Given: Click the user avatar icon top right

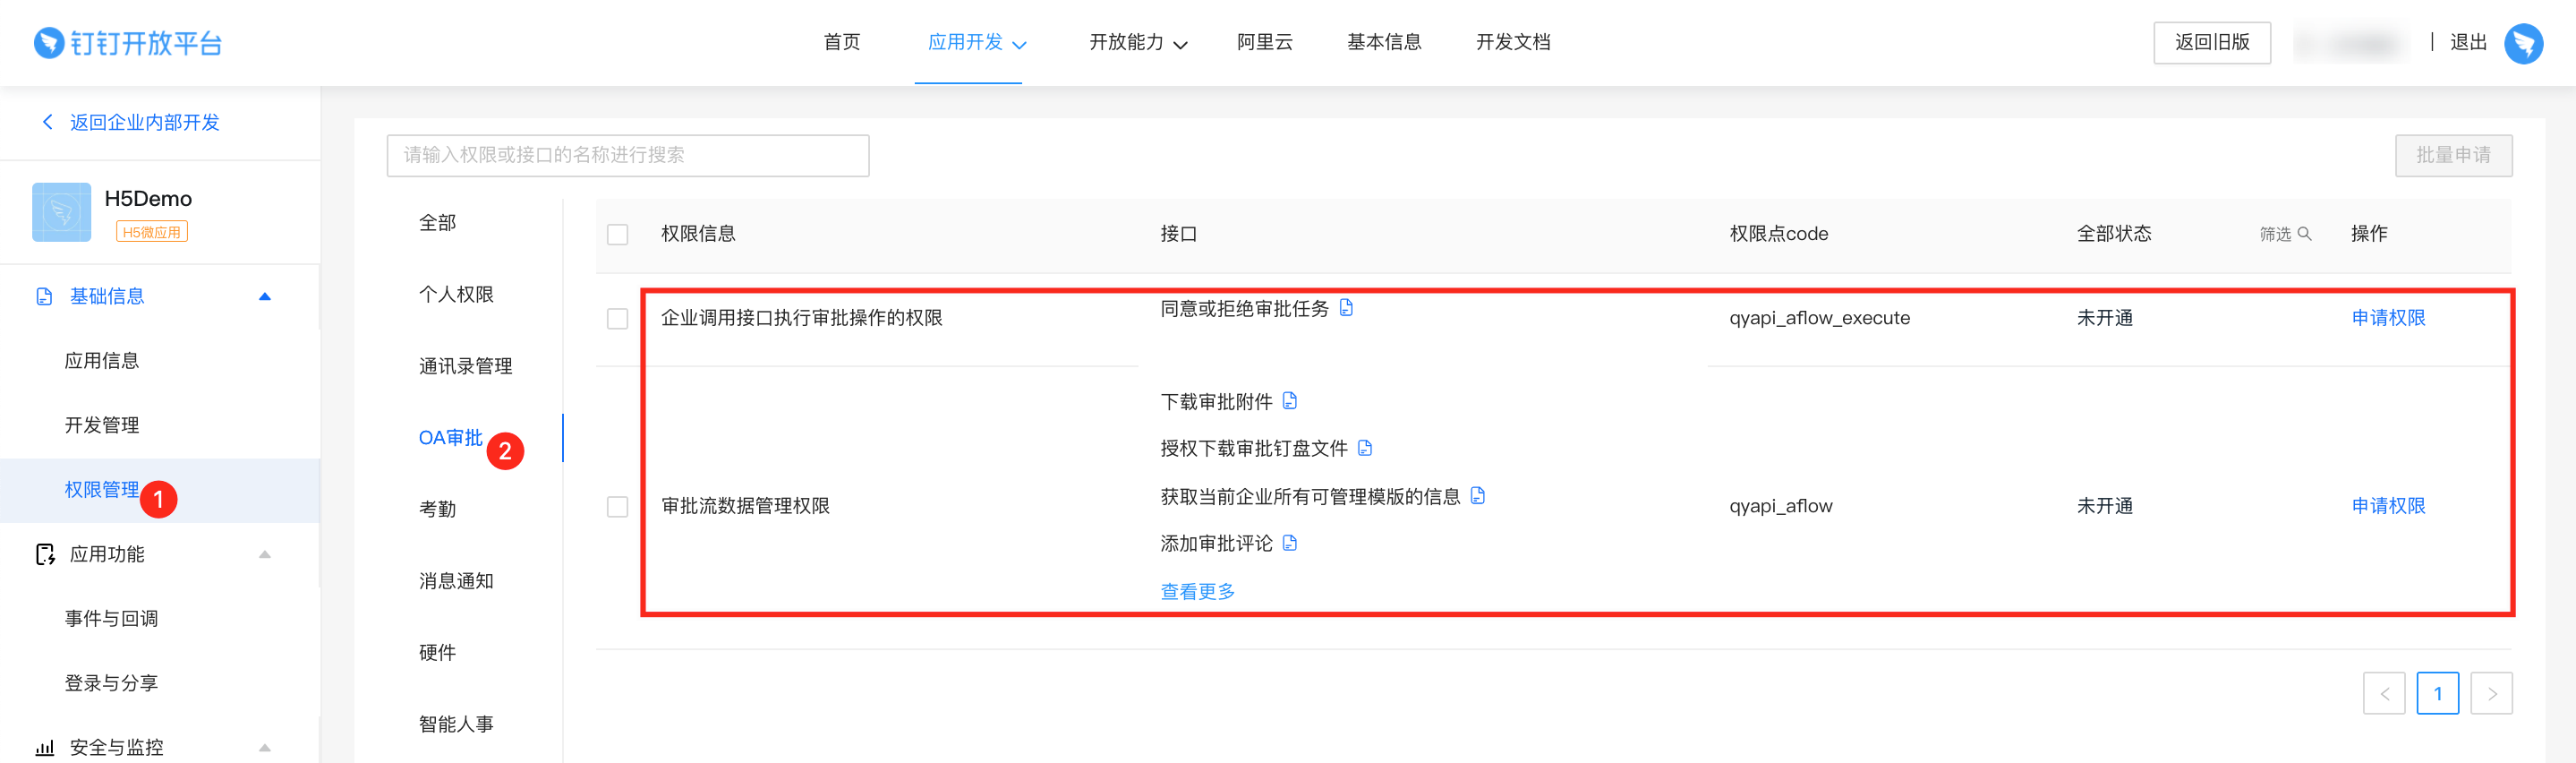Looking at the screenshot, I should click(2523, 43).
